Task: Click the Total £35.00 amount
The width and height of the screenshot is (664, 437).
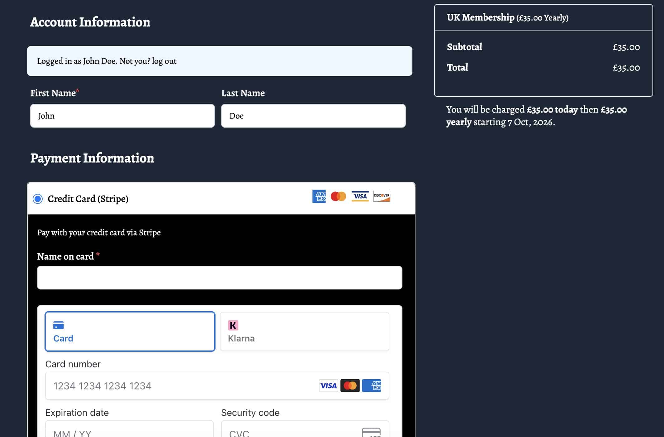Action: click(x=626, y=68)
